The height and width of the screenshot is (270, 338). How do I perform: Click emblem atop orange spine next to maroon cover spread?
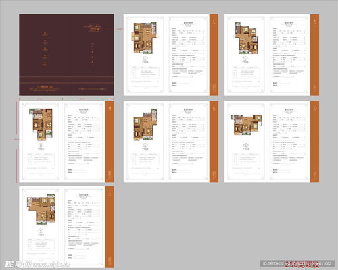214,22
